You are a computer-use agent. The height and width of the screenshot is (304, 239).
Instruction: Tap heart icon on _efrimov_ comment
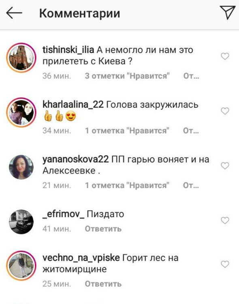point(225,221)
